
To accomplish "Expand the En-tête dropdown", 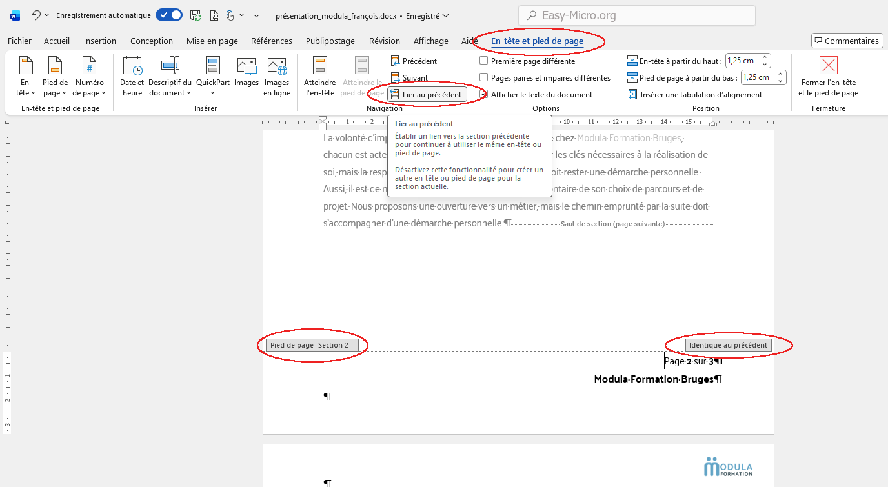I will 26,88.
